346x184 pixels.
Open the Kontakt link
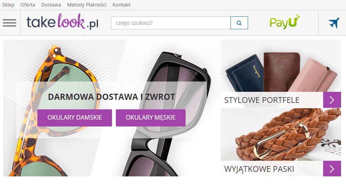(121, 5)
